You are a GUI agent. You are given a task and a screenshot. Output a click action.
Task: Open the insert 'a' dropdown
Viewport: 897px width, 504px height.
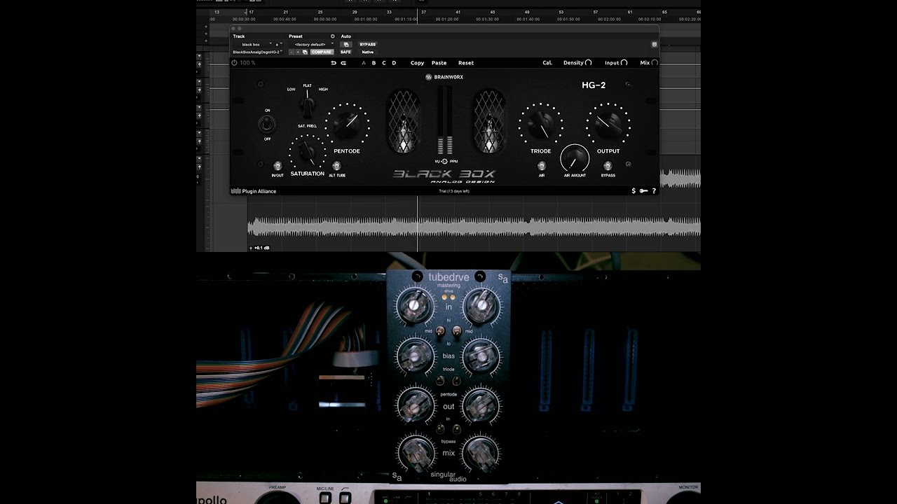279,44
